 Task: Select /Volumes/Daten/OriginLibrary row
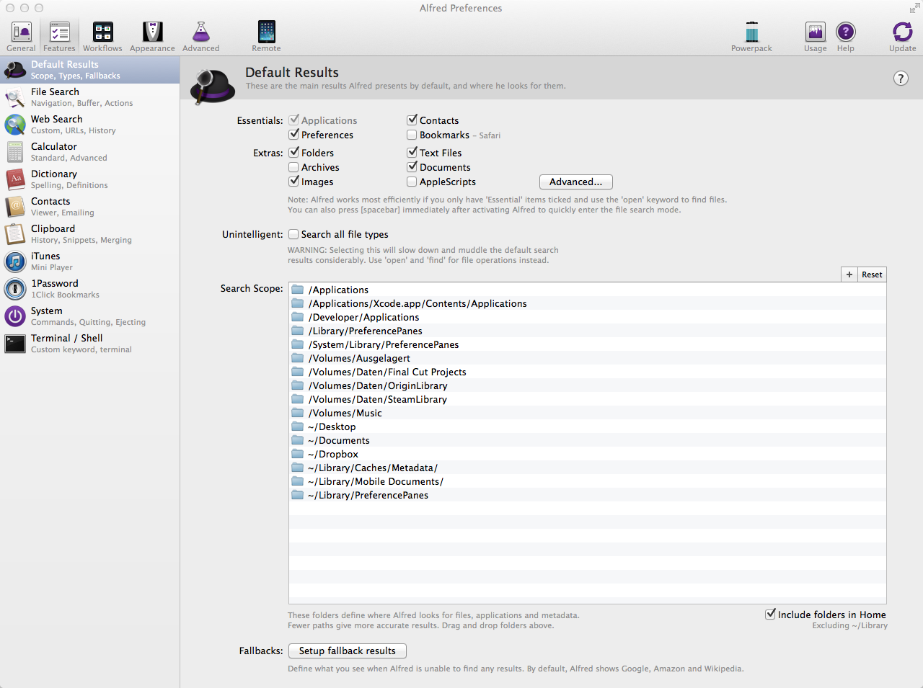[587, 385]
